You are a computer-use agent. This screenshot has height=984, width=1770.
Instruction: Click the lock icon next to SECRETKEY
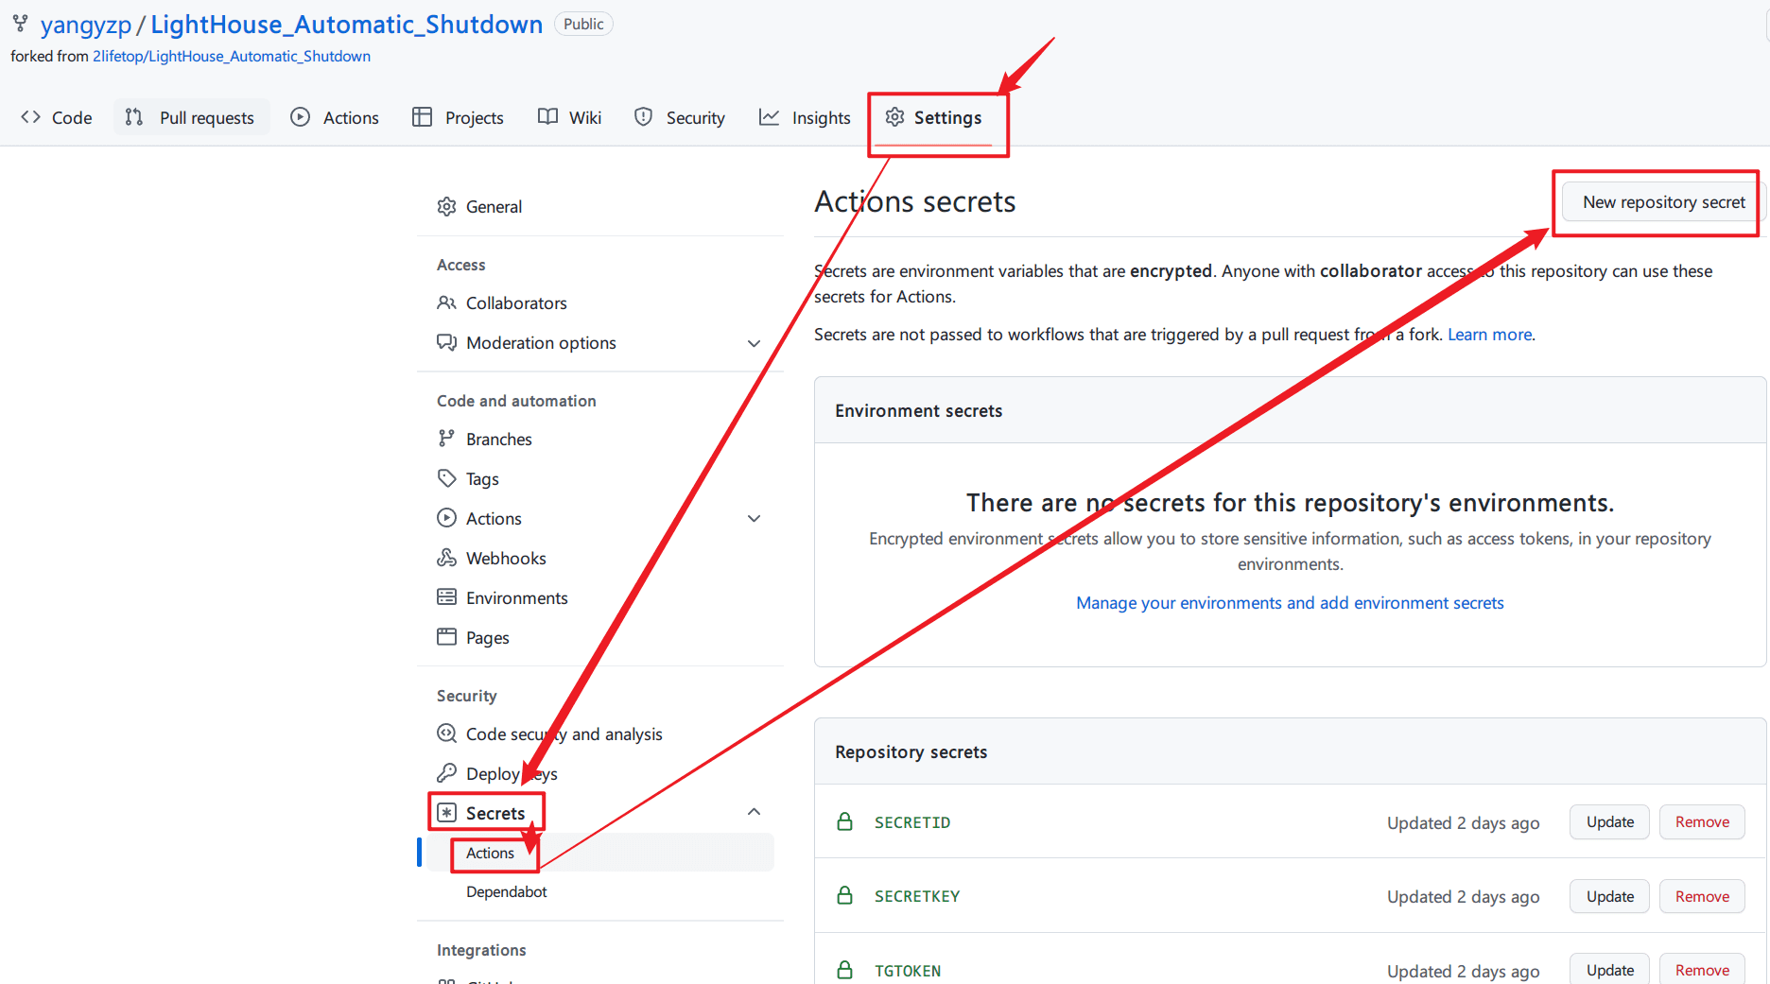point(845,895)
